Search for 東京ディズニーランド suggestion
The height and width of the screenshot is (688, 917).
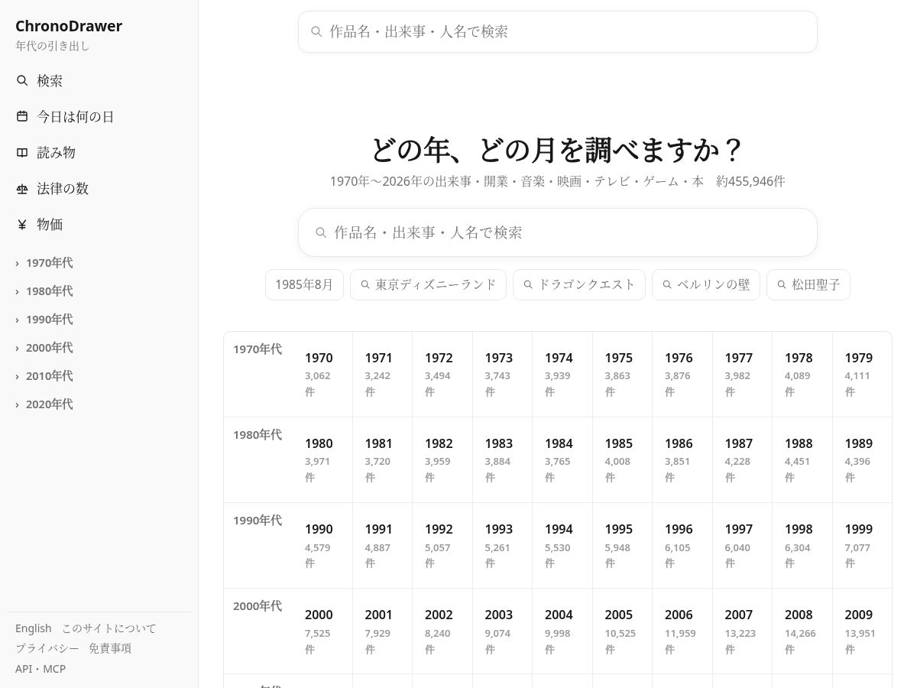coord(428,284)
